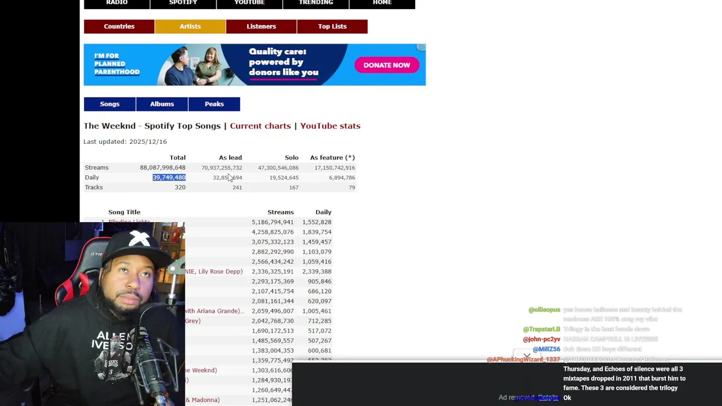The height and width of the screenshot is (406, 722).
Task: Click chat username @john-pc2yv
Action: coord(541,339)
